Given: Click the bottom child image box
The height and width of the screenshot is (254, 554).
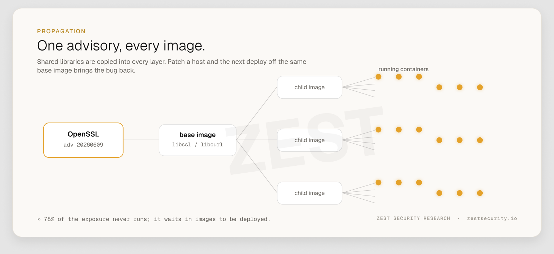Looking at the screenshot, I should click(310, 193).
